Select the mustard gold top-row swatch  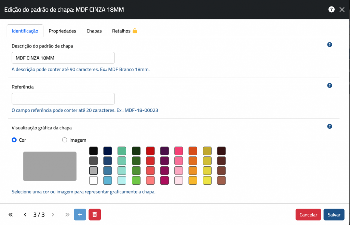point(207,151)
